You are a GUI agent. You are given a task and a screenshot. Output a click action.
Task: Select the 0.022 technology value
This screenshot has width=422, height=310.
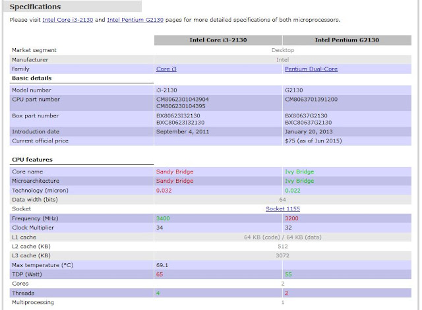point(293,191)
